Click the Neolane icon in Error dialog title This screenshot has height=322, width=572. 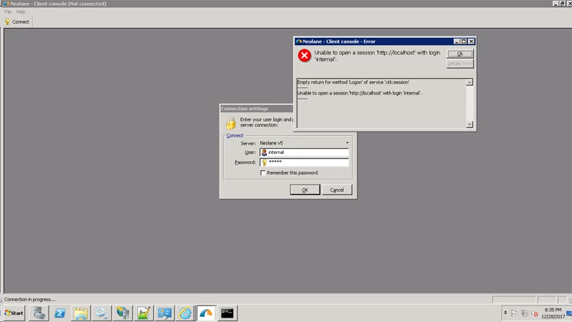[299, 42]
